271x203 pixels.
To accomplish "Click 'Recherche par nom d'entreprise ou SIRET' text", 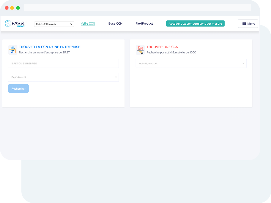I will pyautogui.click(x=44, y=53).
